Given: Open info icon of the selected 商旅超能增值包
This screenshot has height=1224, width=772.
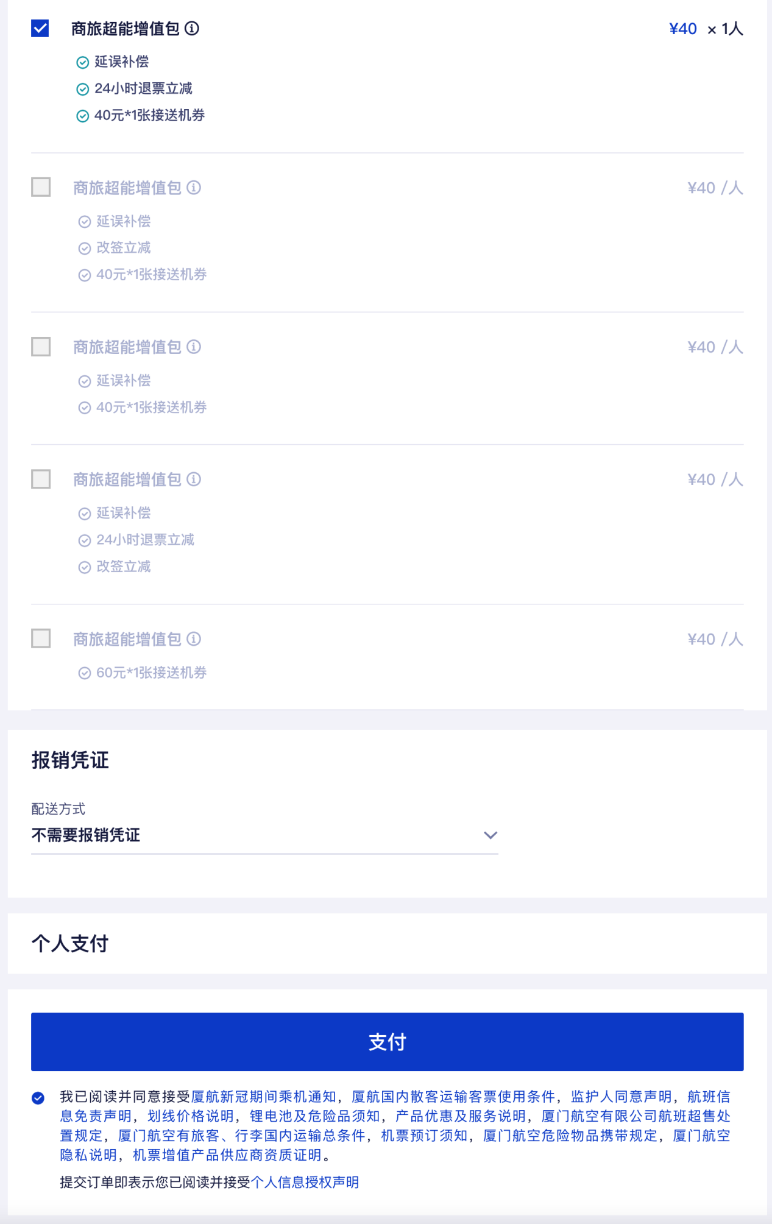Looking at the screenshot, I should click(x=192, y=29).
